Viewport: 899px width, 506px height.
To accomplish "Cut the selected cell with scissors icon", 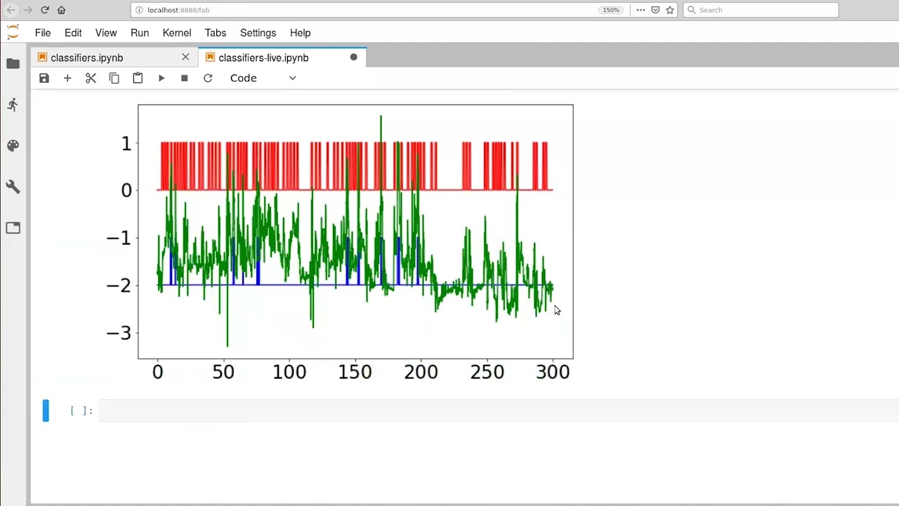I will click(91, 78).
